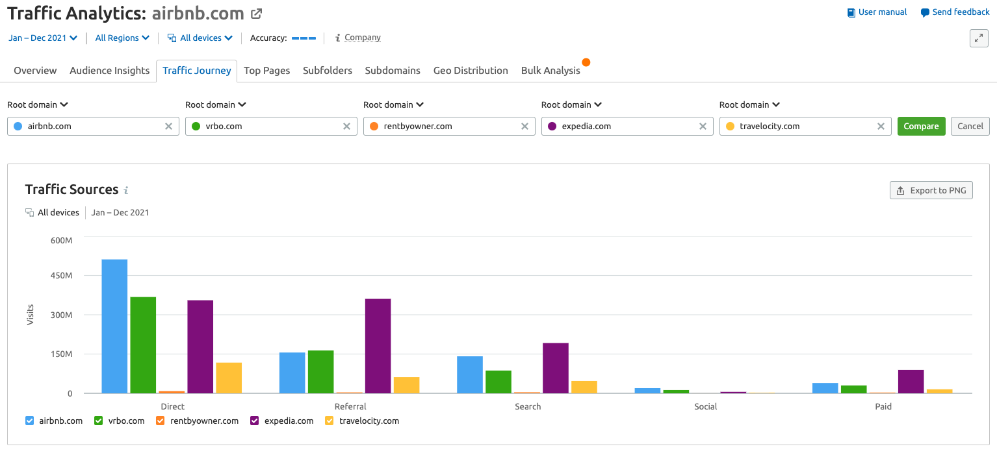Click the travelocity.com domain input field
Screen dimensions: 997x453
(805, 127)
